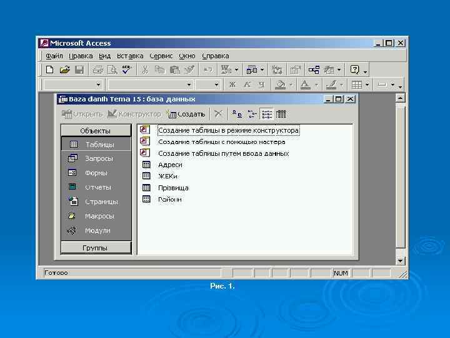Open the Файл menu
Image resolution: width=450 pixels, height=338 pixels.
pos(54,56)
